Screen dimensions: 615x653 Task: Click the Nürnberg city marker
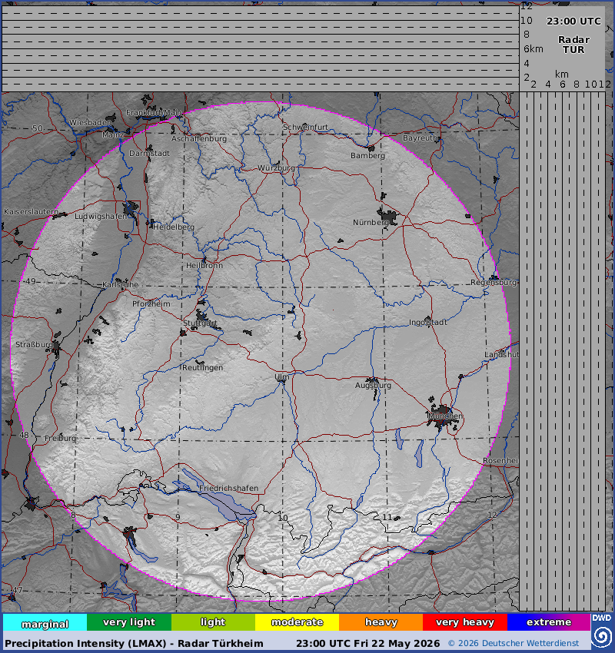(x=389, y=217)
